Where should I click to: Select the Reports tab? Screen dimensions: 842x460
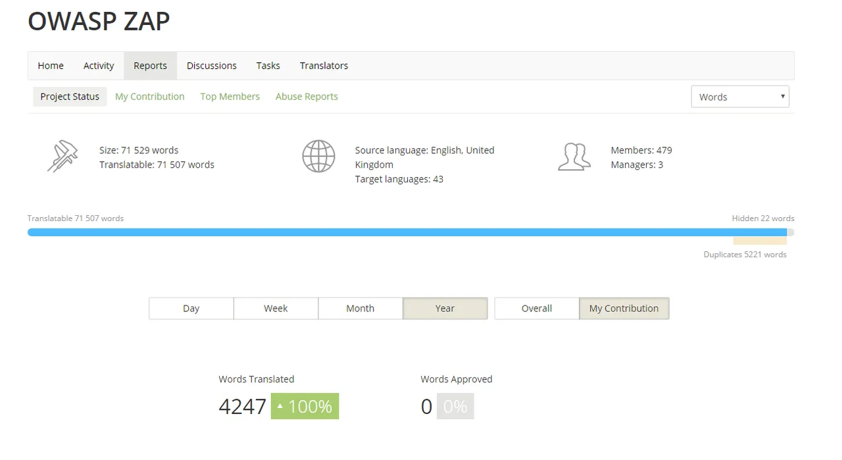[x=150, y=66]
